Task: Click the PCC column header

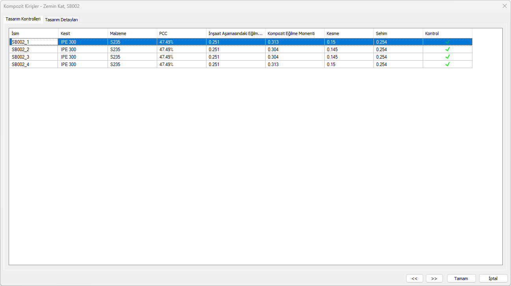Action: point(181,33)
